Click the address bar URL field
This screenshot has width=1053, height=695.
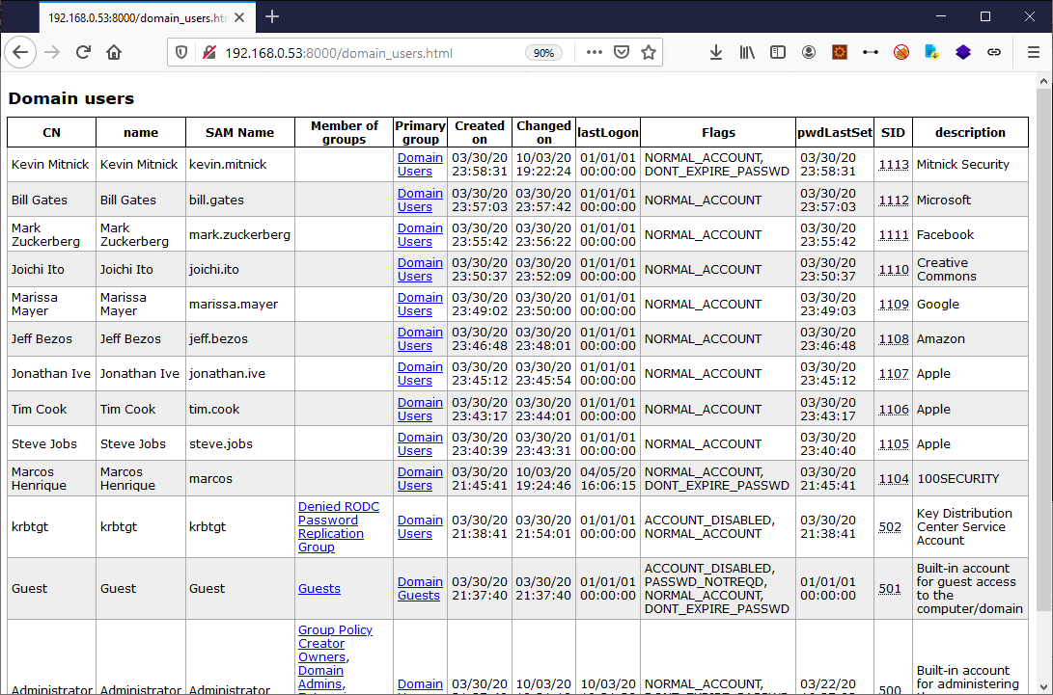pyautogui.click(x=367, y=53)
